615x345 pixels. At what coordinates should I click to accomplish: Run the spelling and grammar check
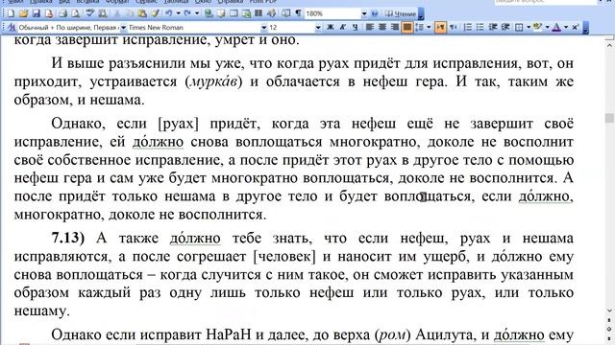(x=90, y=13)
